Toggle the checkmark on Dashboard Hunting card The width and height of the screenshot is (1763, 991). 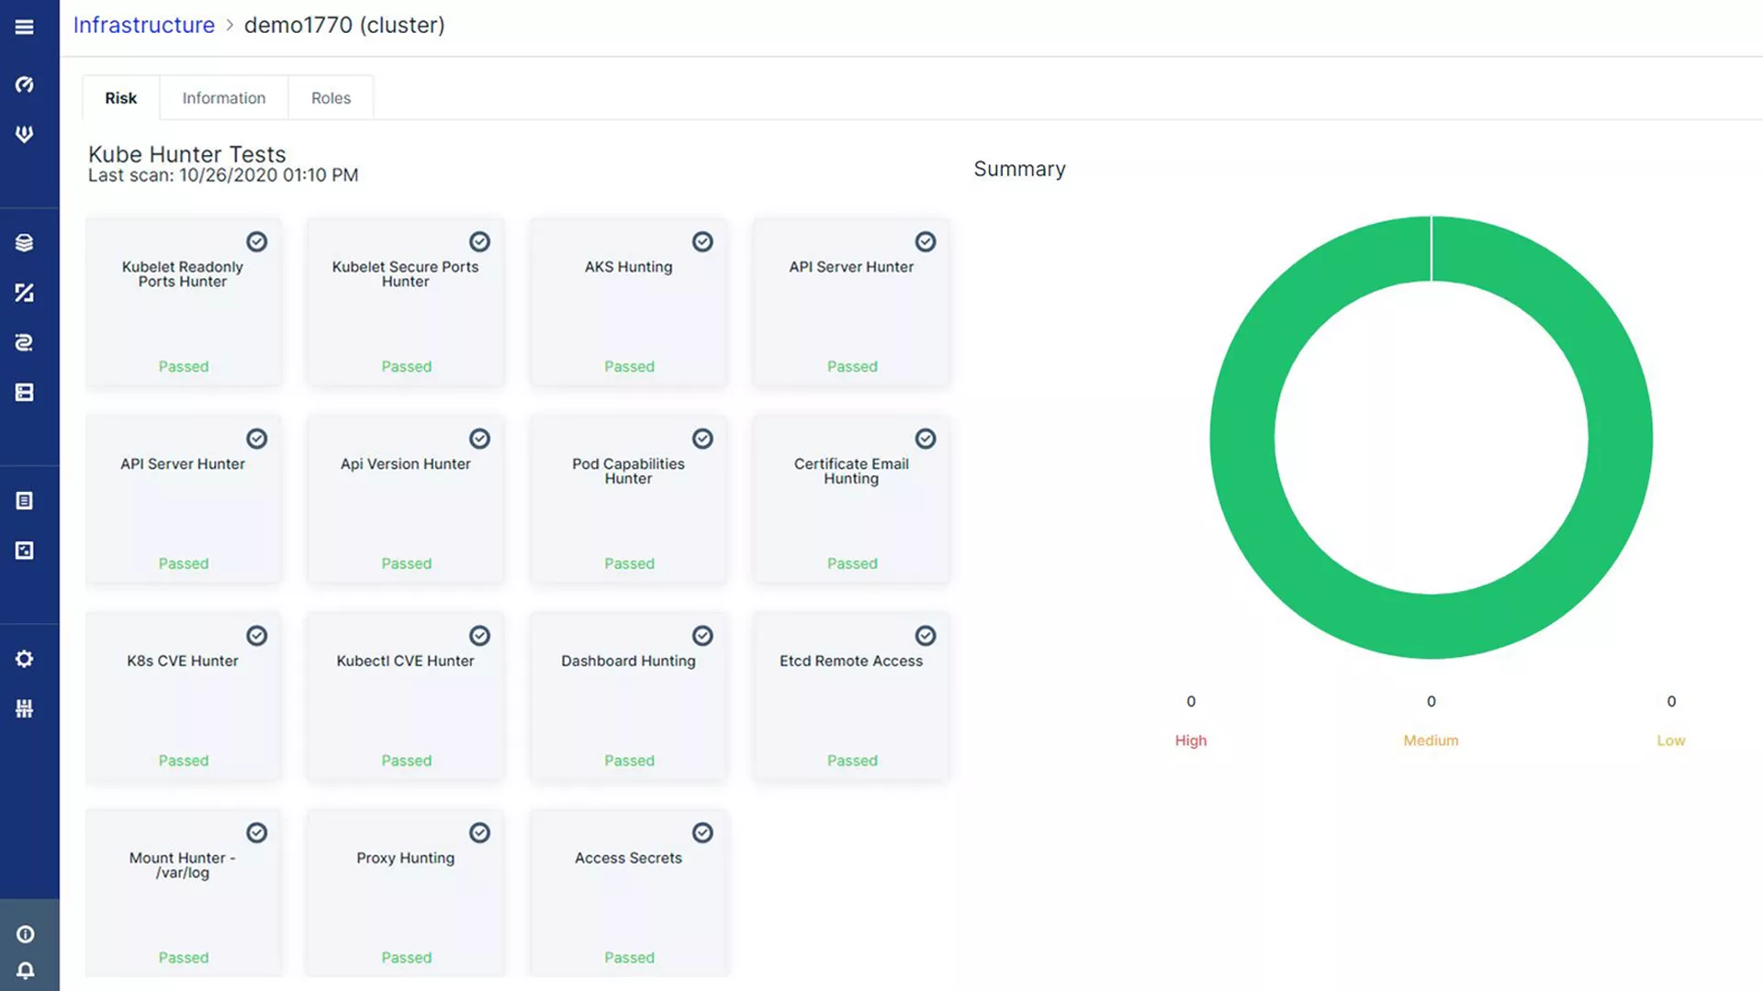702,635
